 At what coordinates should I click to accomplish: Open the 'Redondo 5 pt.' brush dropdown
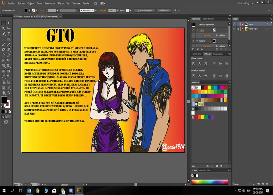[96, 11]
